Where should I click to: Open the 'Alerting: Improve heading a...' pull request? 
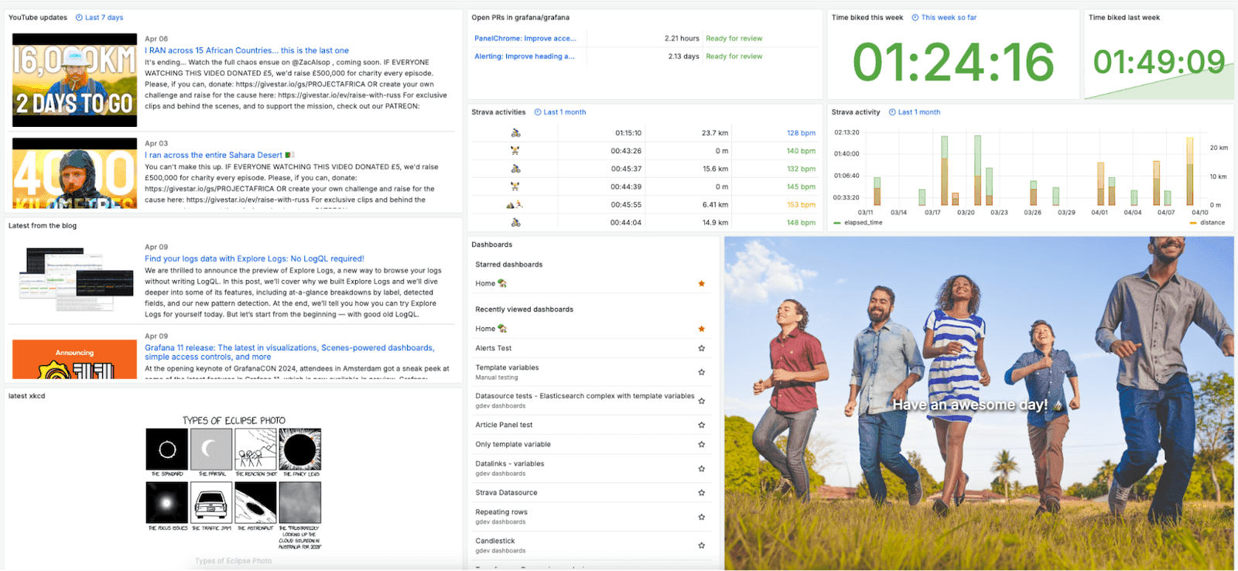pyautogui.click(x=525, y=56)
